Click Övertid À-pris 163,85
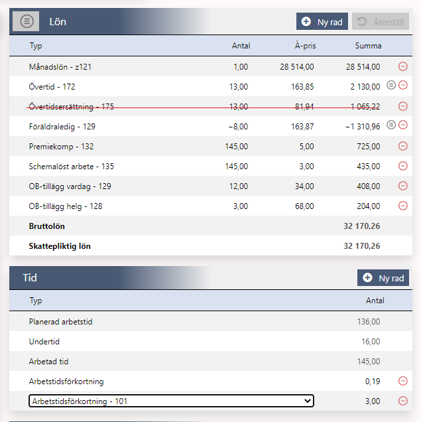Image resolution: width=421 pixels, height=422 pixels. coord(302,87)
